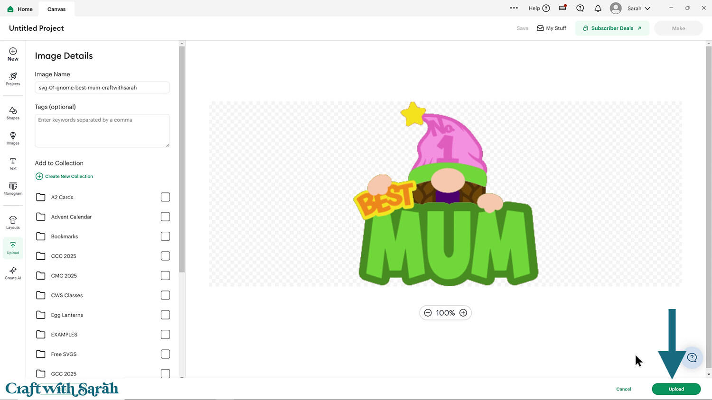Viewport: 712px width, 400px height.
Task: Open the three-dots more options menu
Action: click(x=514, y=8)
